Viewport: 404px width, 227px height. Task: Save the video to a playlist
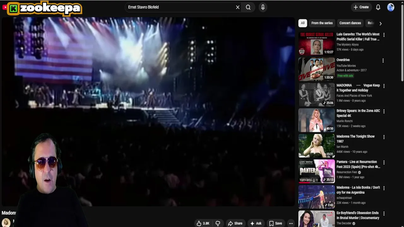276,223
